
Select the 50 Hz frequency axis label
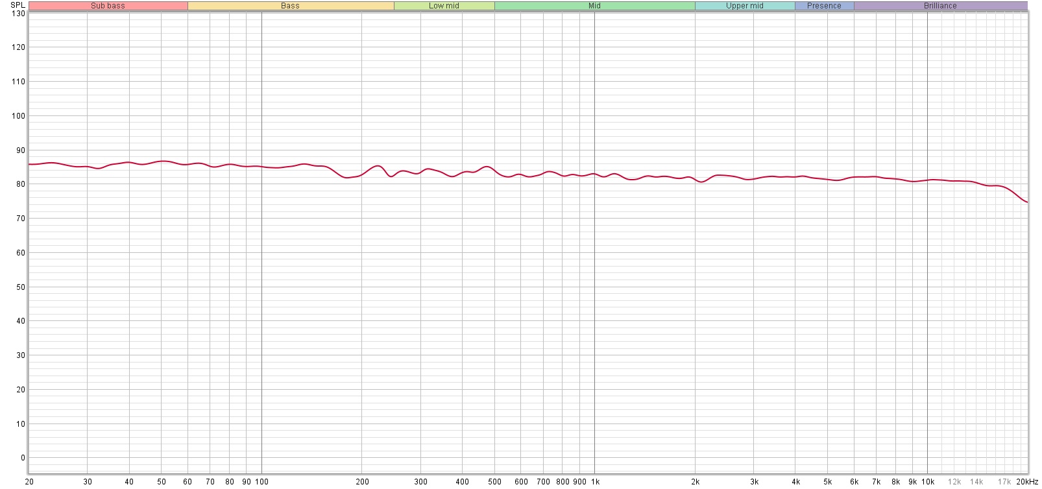(162, 482)
